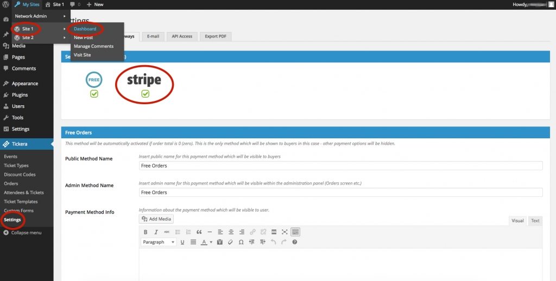Underline the selected text
The height and width of the screenshot is (281, 556).
(x=182, y=242)
